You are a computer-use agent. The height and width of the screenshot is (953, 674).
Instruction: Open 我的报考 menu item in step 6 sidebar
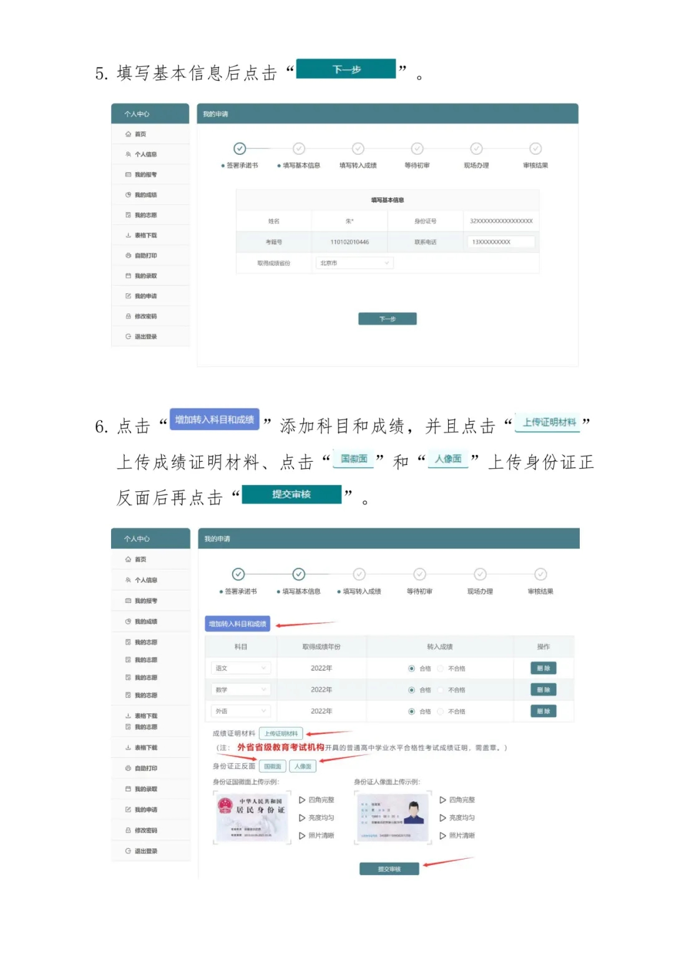[x=145, y=600]
